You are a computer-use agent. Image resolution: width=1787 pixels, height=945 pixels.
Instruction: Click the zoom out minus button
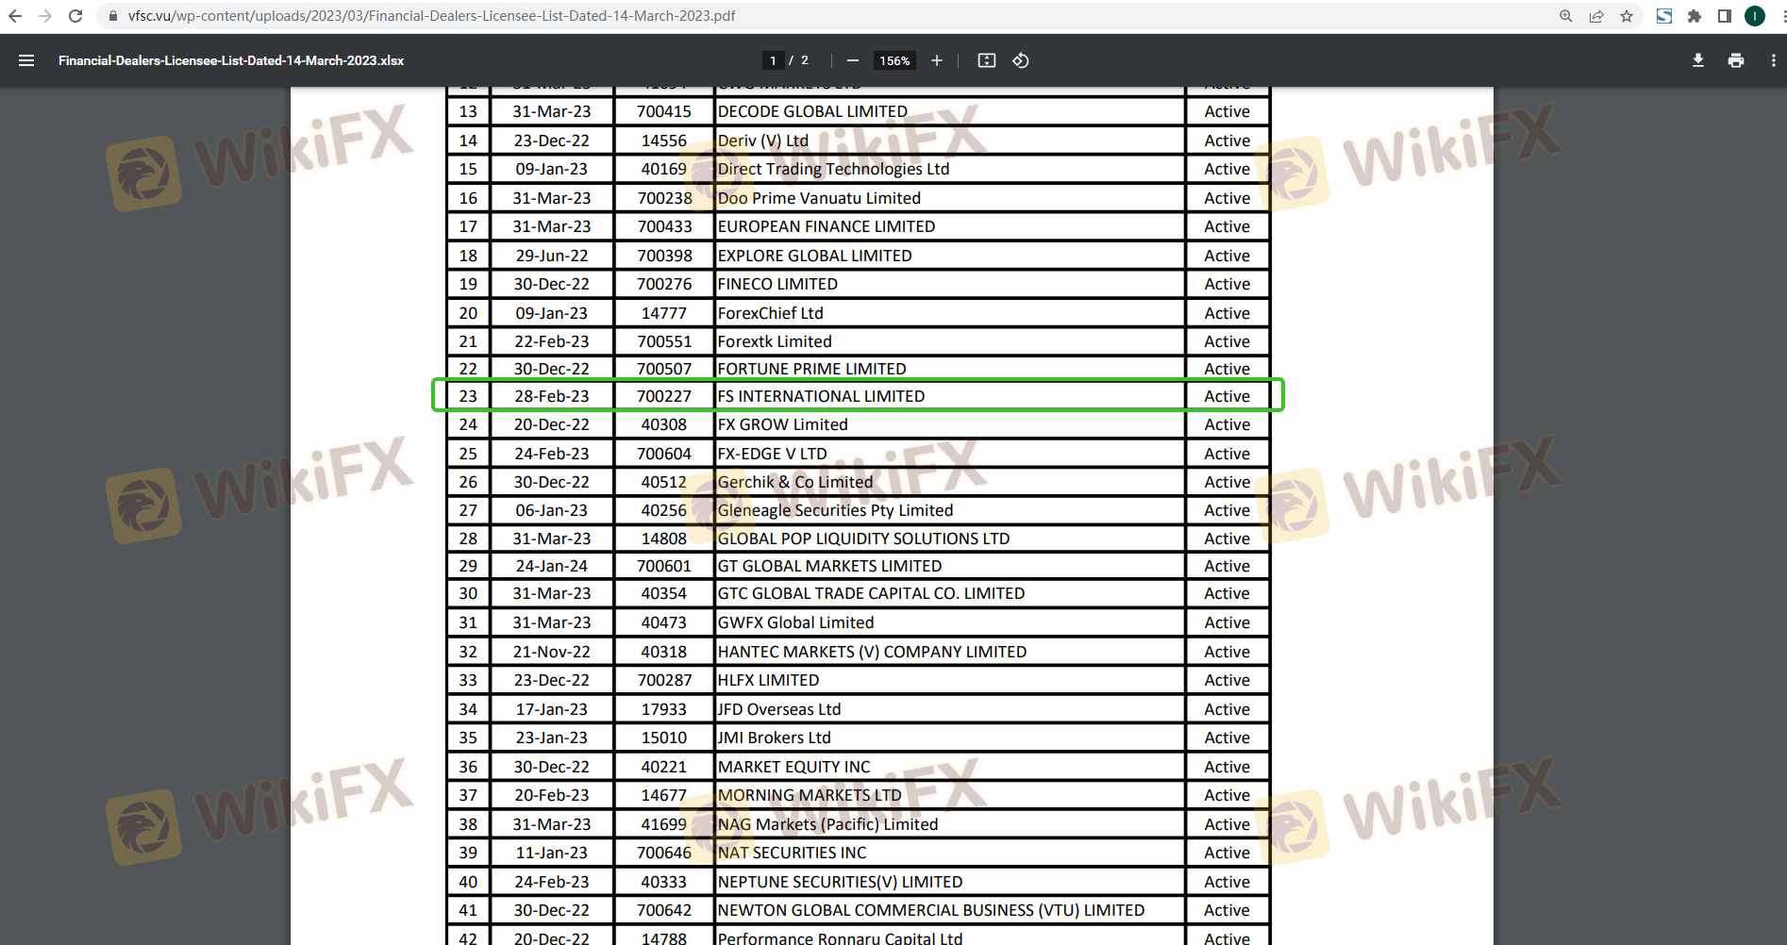(x=853, y=60)
